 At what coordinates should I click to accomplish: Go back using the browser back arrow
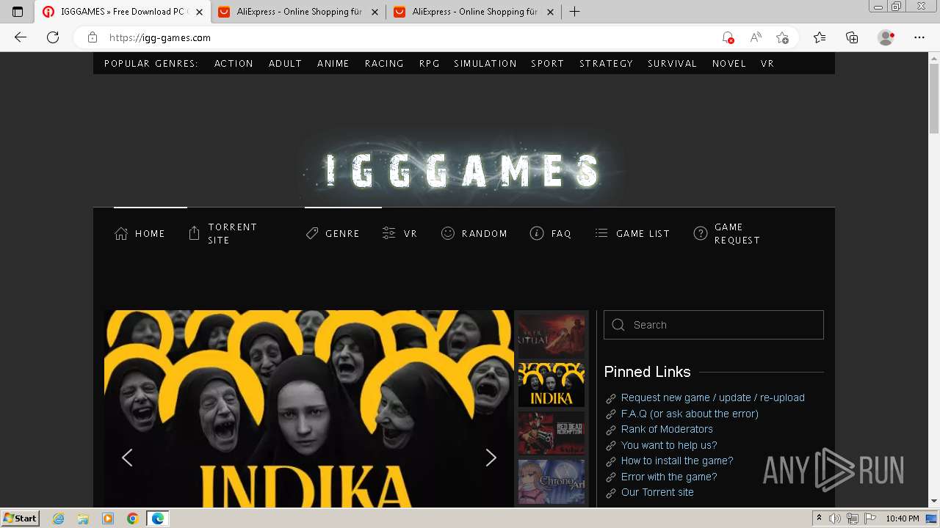coord(21,37)
